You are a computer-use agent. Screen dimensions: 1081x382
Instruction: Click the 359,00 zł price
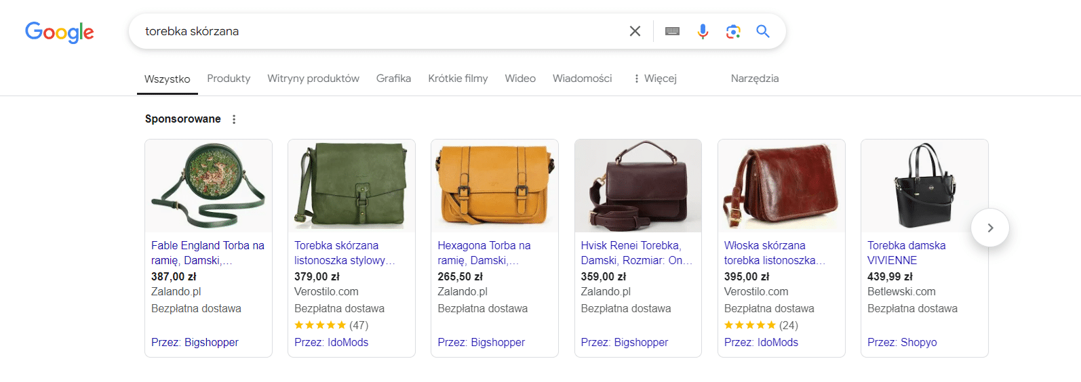(604, 276)
